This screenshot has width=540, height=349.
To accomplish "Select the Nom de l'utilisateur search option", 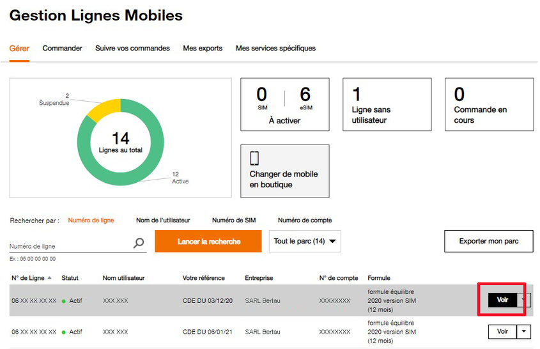I will [x=163, y=221].
